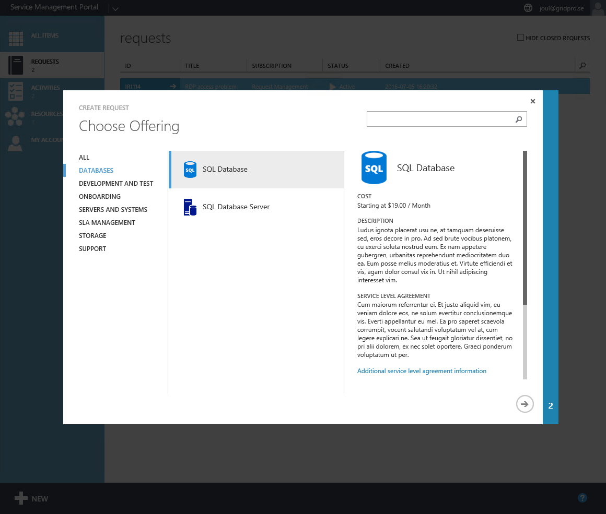Click the SQL Database cylinder icon in list
The height and width of the screenshot is (514, 606).
pos(190,170)
